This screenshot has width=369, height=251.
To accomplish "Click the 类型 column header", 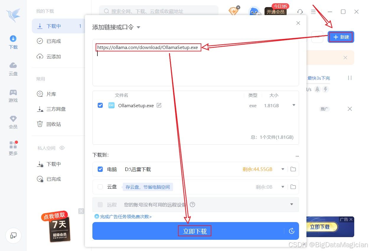I will [x=253, y=95].
